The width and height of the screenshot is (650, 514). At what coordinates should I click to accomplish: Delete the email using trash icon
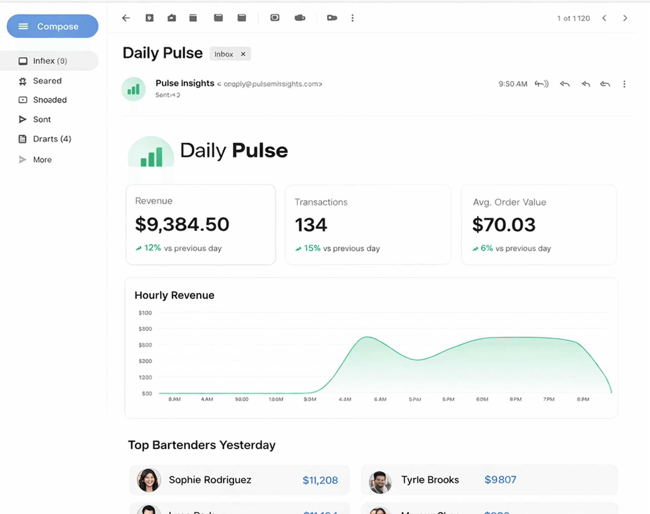[193, 18]
